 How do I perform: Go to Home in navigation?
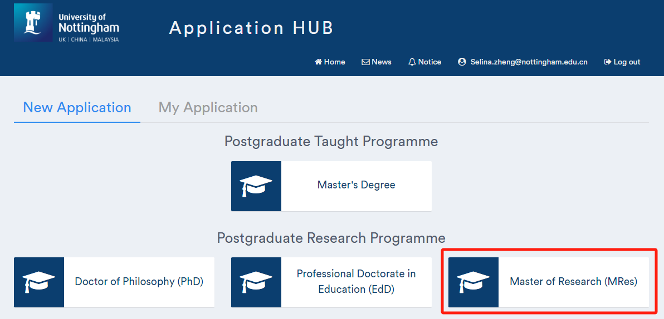coord(330,62)
